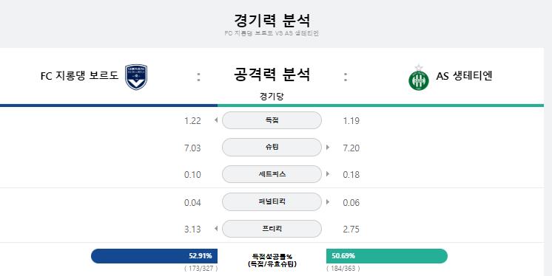Click the 경기력 분석 page title

272,21
